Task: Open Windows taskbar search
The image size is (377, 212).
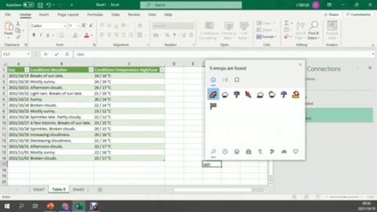Action: pos(21,206)
